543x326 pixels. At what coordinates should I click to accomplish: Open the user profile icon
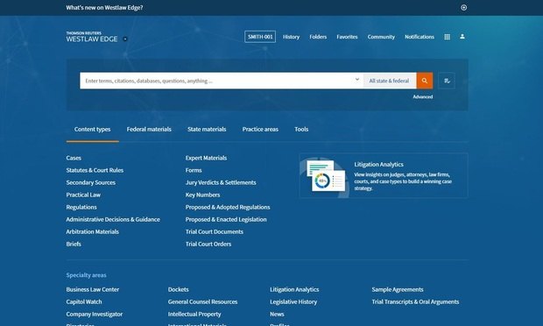pyautogui.click(x=462, y=37)
